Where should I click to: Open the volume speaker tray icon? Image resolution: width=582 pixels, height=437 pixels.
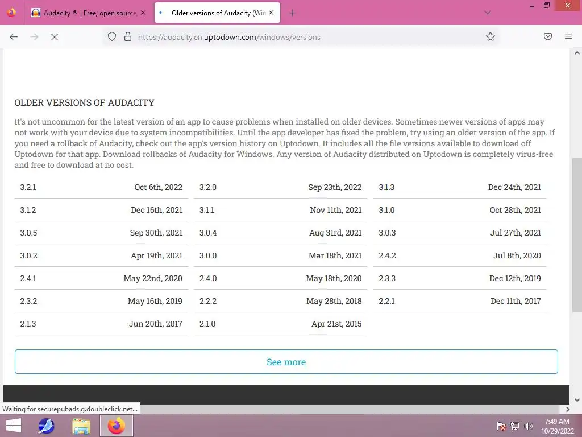pos(528,426)
